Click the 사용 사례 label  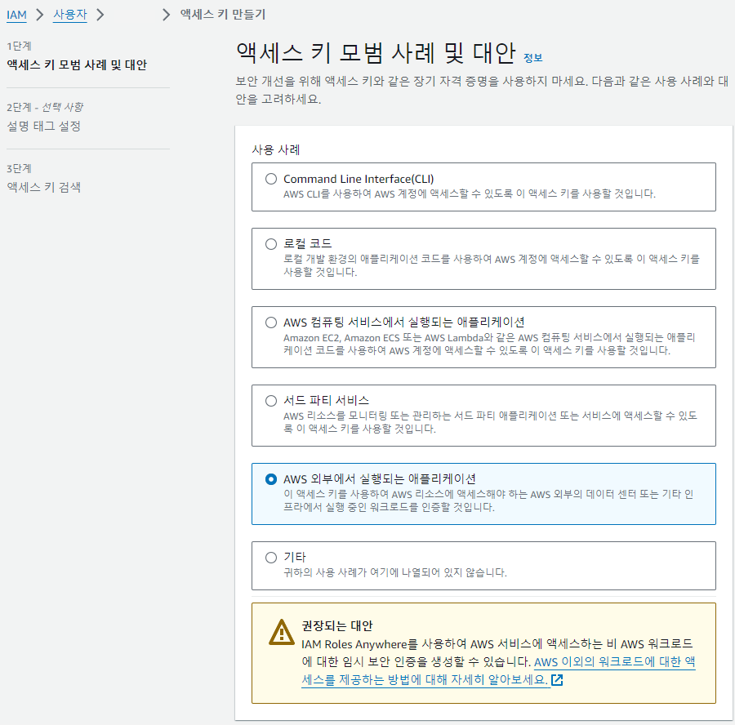276,150
